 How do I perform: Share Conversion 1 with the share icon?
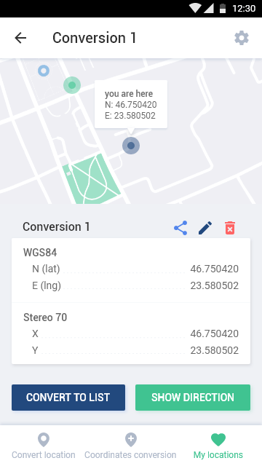(180, 228)
